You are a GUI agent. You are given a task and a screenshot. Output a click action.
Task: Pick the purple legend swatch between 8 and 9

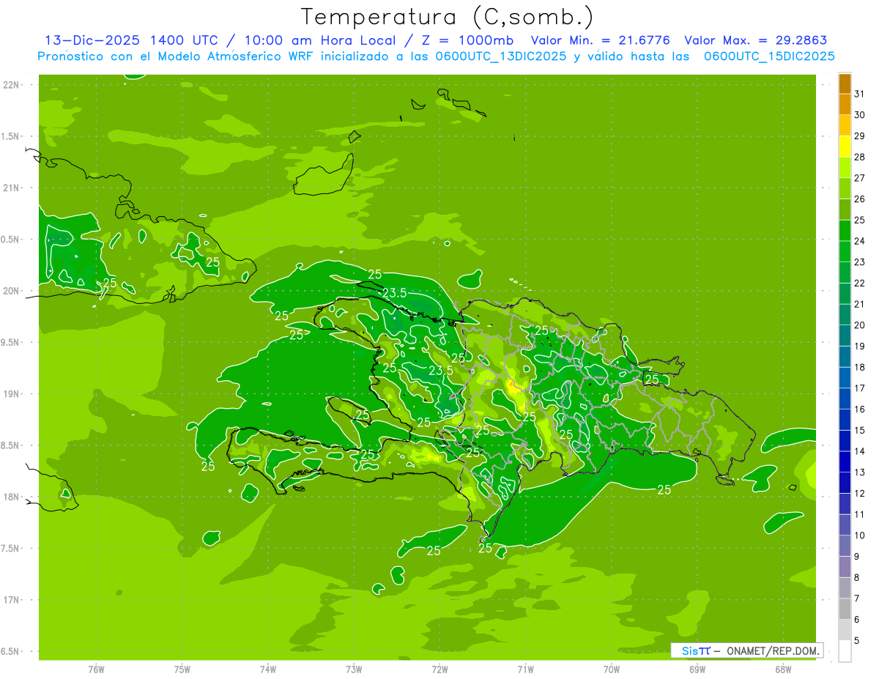click(x=845, y=567)
